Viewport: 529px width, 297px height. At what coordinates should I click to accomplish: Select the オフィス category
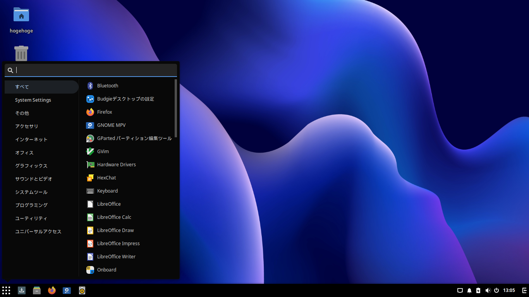(41, 153)
